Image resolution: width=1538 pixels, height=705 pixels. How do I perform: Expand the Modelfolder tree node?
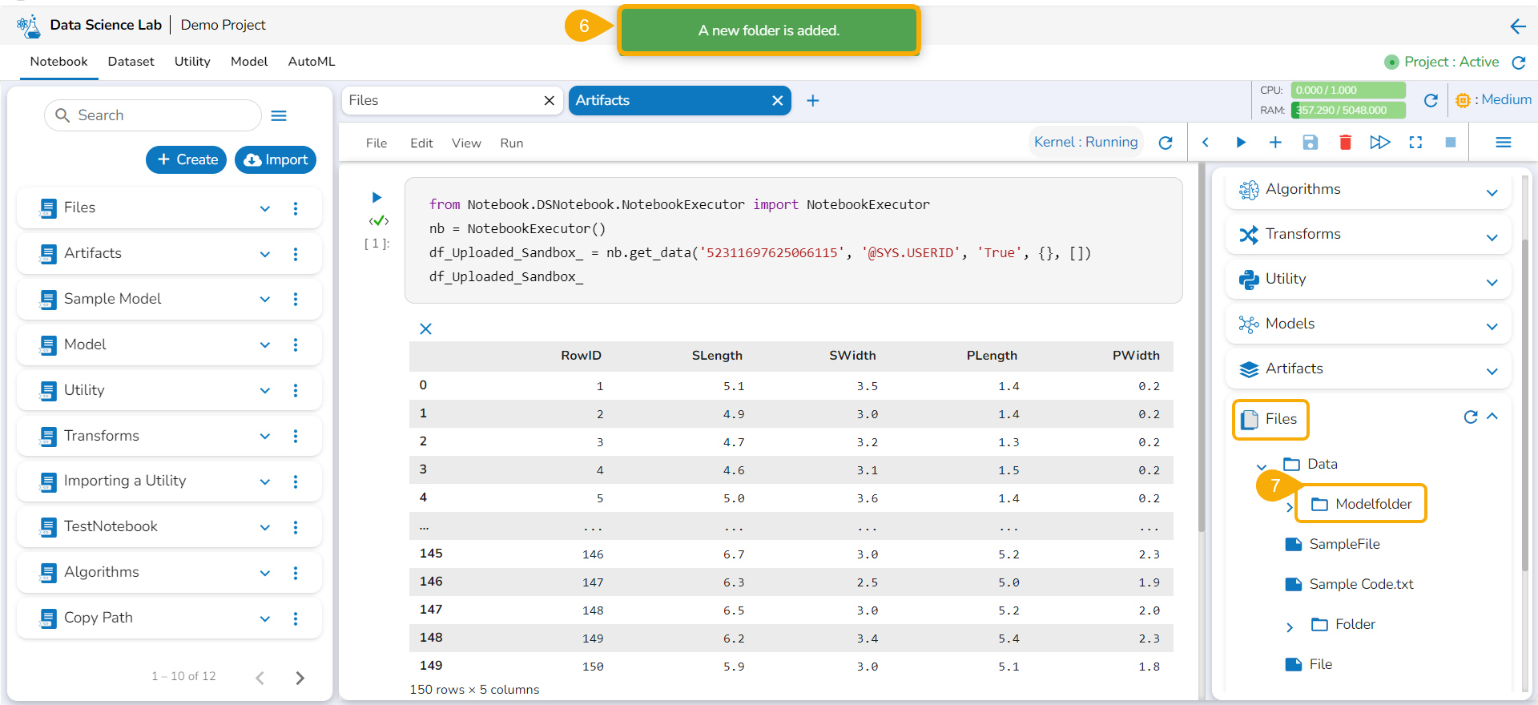[x=1289, y=507]
